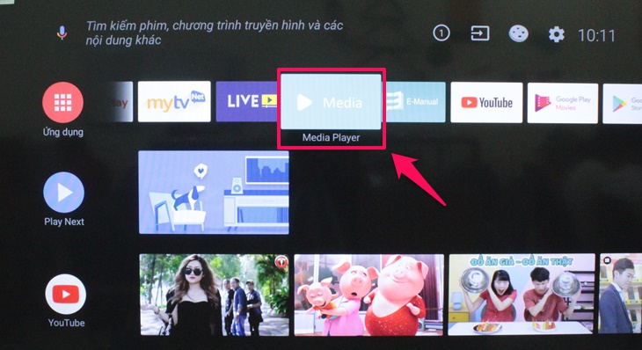The image size is (642, 350).
Task: Launch the MyTV Net app tile
Action: [x=174, y=101]
